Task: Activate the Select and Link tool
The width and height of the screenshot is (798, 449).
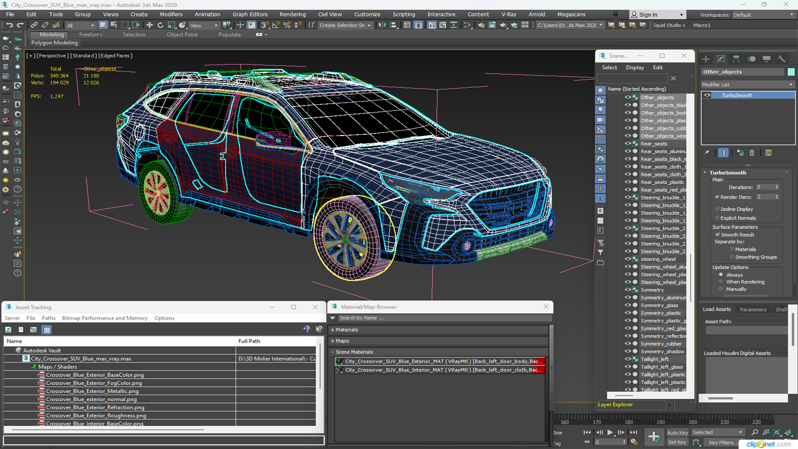Action: (x=34, y=25)
